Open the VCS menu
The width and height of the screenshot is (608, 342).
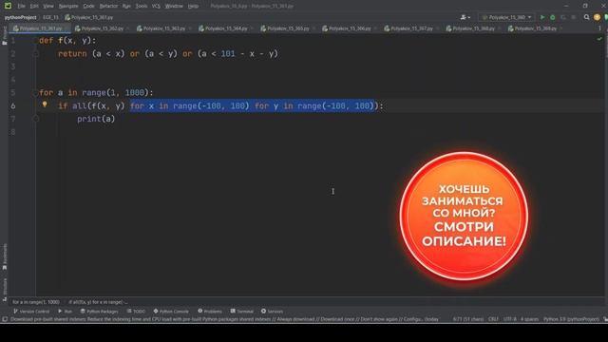coord(156,6)
